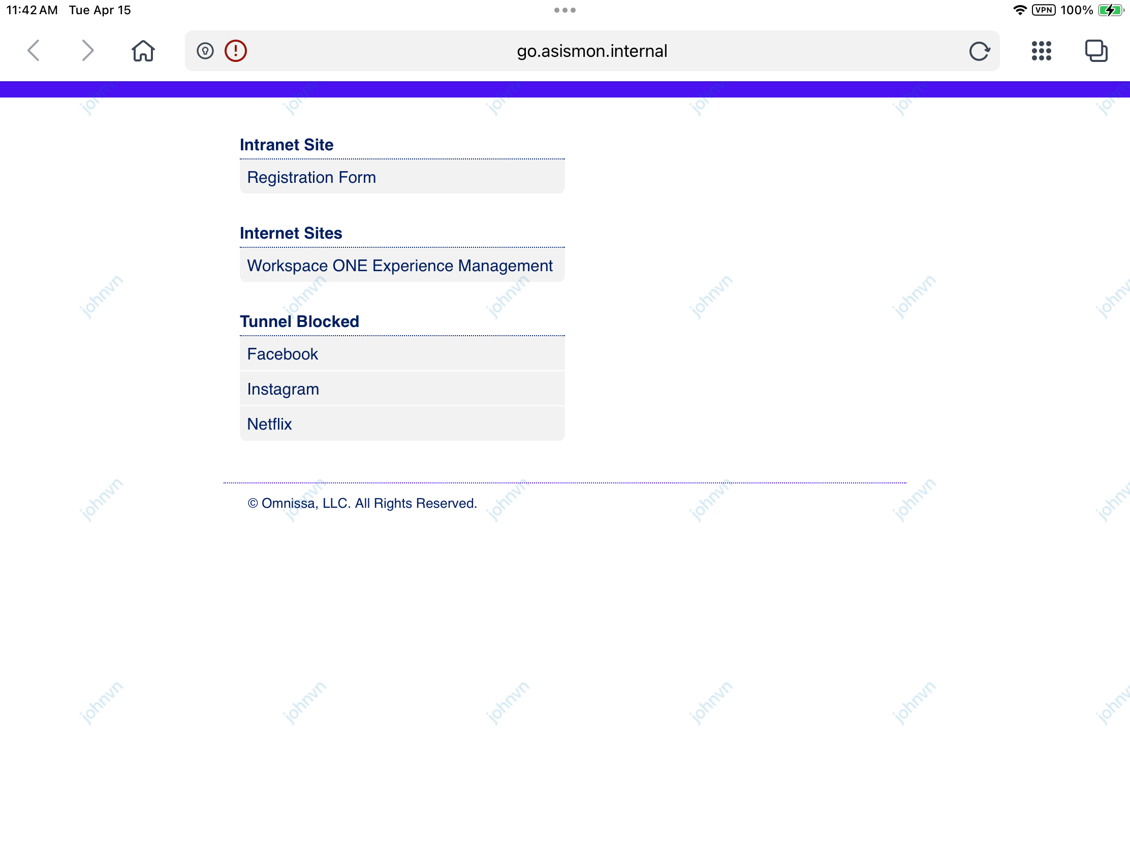
Task: Tap the red security warning icon
Action: point(236,51)
